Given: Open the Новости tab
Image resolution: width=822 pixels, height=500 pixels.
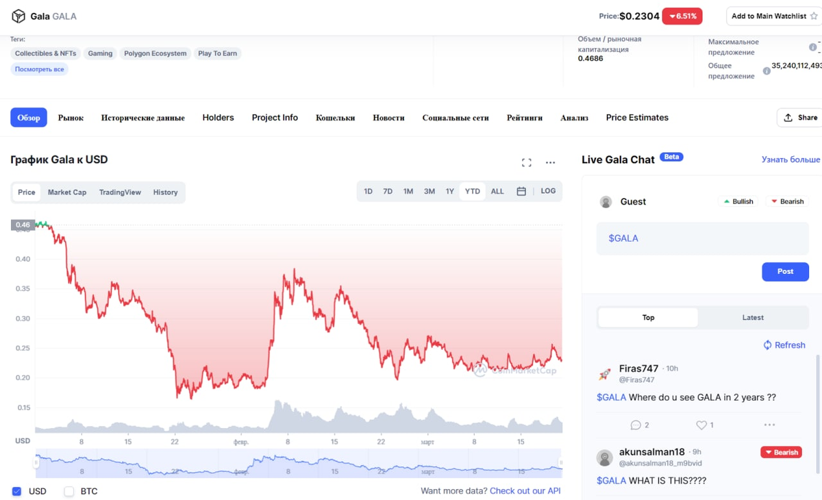Looking at the screenshot, I should point(388,118).
